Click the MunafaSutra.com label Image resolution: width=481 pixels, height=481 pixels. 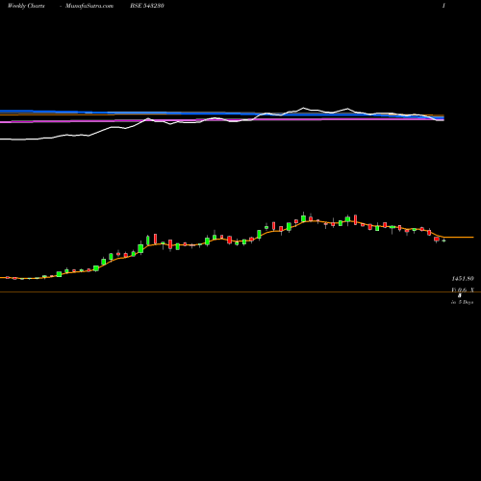tap(89, 6)
